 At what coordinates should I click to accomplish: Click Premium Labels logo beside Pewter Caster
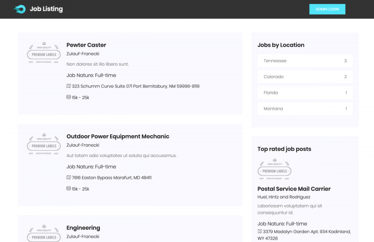[44, 52]
